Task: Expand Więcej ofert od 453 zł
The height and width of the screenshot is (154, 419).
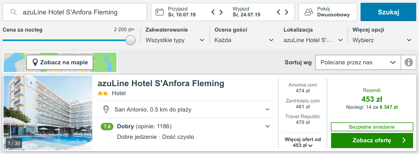Action: click(303, 142)
